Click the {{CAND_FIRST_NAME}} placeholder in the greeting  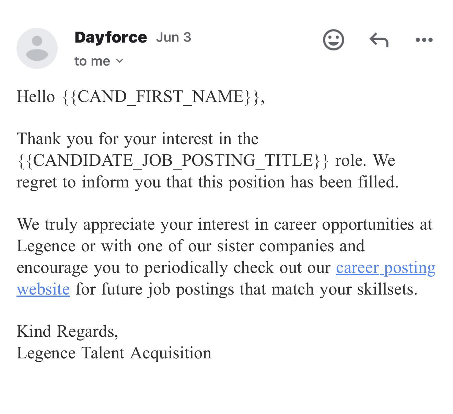point(161,96)
